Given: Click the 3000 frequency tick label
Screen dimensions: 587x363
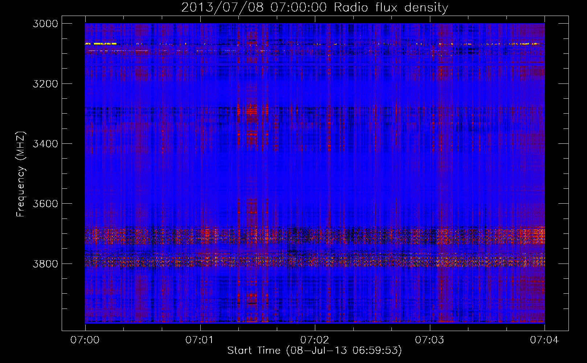Looking at the screenshot, I should coord(45,24).
